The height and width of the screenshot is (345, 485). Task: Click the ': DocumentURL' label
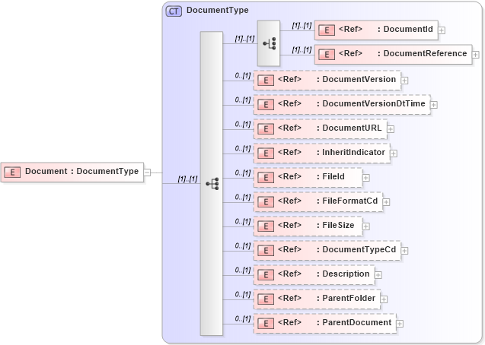coord(349,128)
